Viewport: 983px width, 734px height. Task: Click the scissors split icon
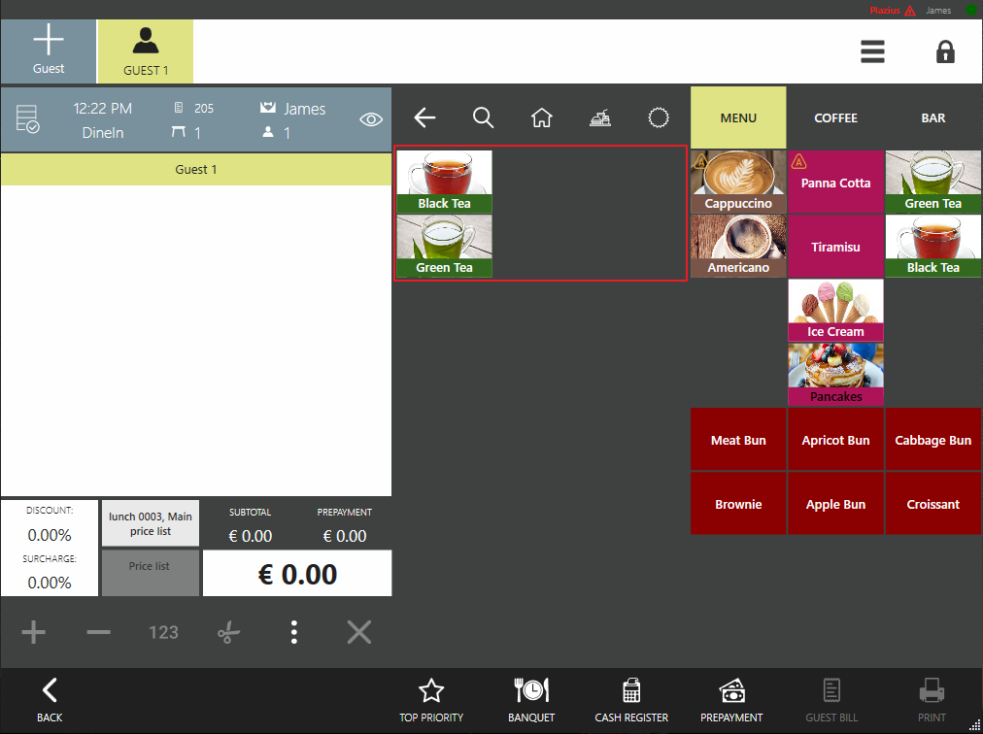point(228,633)
